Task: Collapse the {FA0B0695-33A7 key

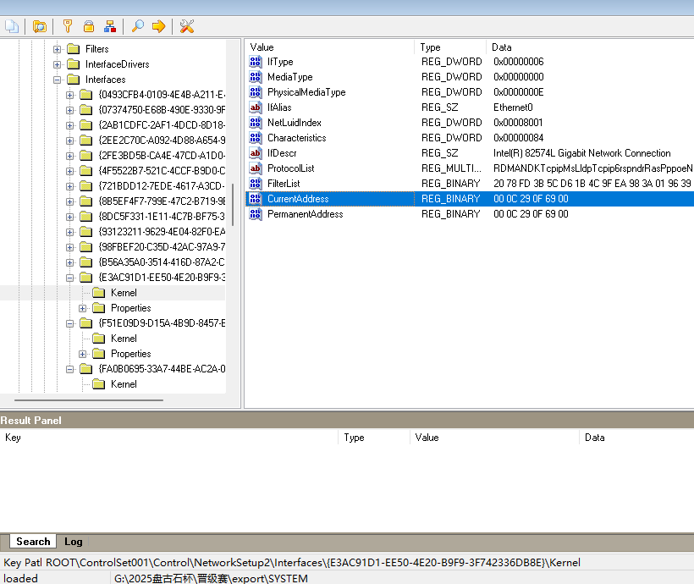Action: click(x=70, y=369)
